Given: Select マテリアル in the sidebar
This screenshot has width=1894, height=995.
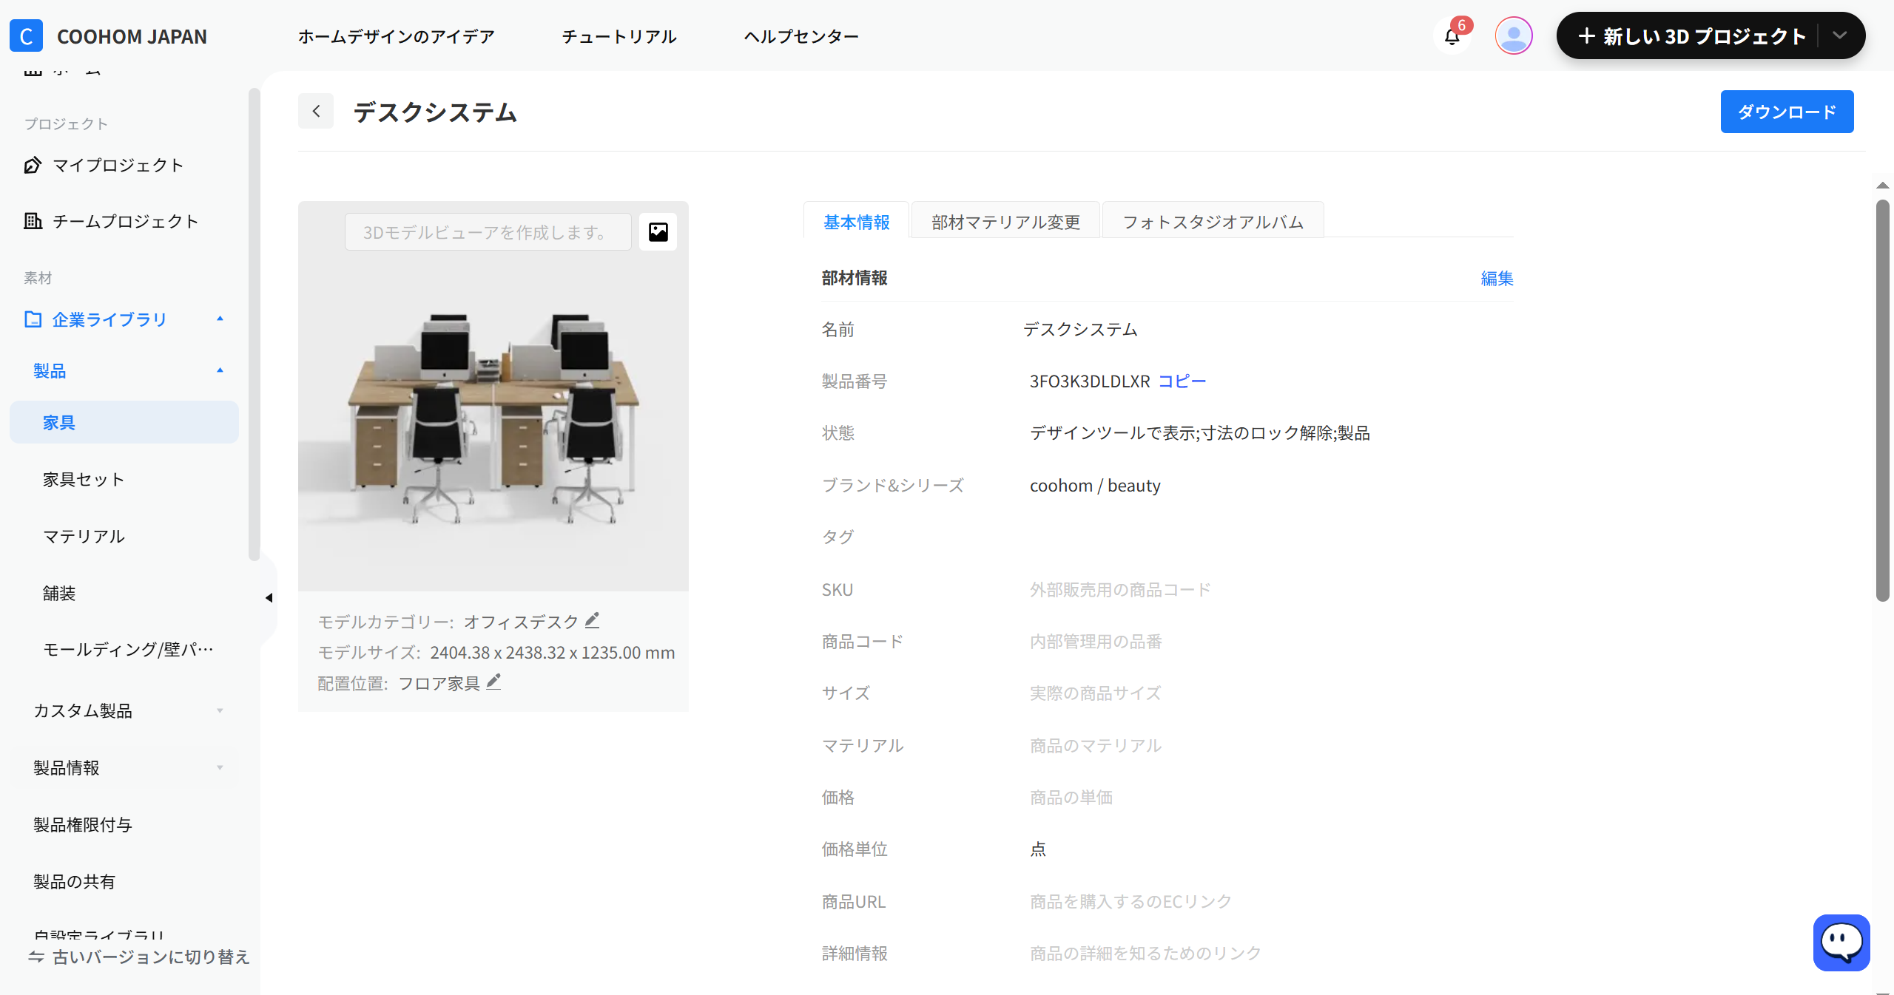Looking at the screenshot, I should coord(84,536).
